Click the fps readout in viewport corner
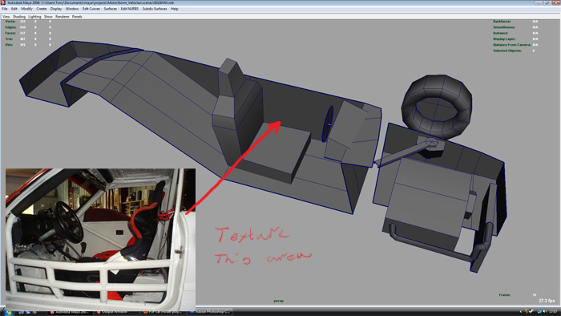Screen dimensions: 561x316 (547, 301)
